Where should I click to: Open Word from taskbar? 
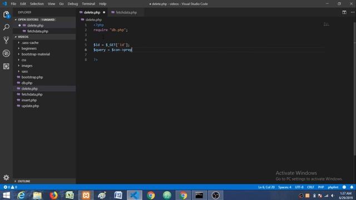point(118,195)
